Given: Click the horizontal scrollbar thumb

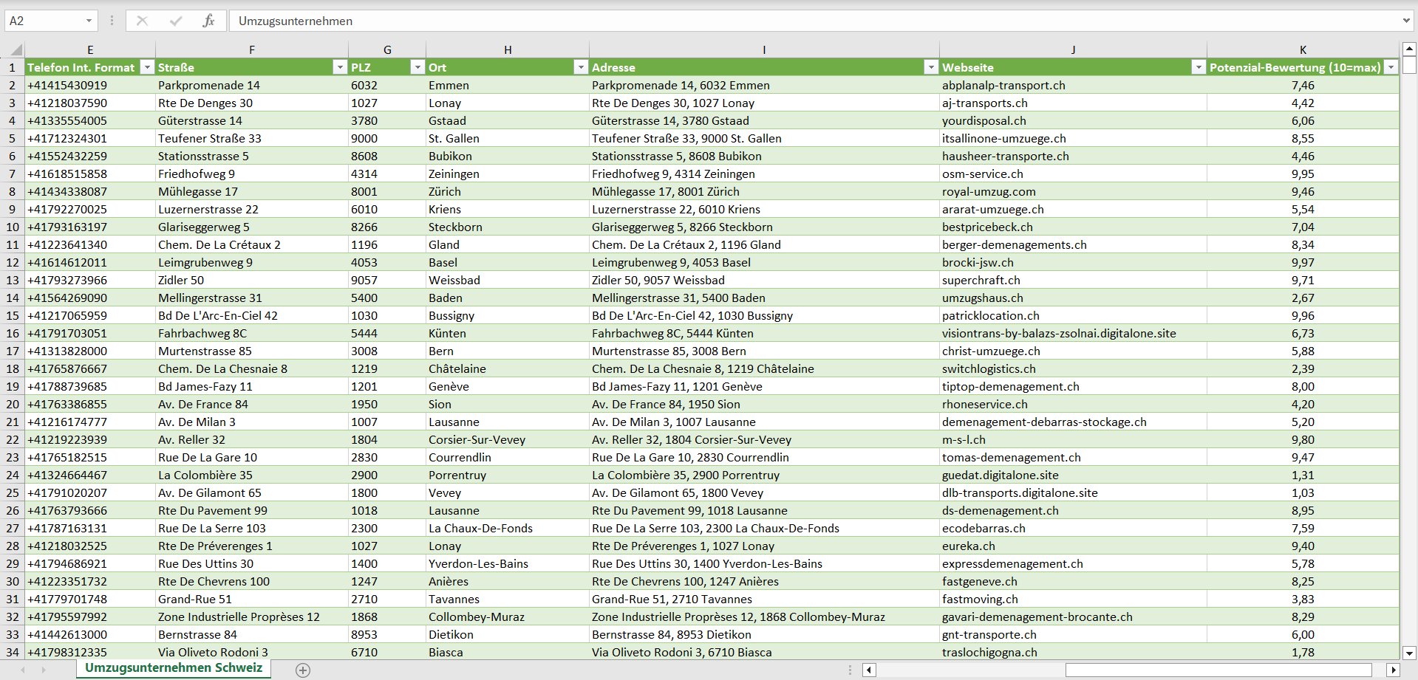Looking at the screenshot, I should click(1218, 670).
